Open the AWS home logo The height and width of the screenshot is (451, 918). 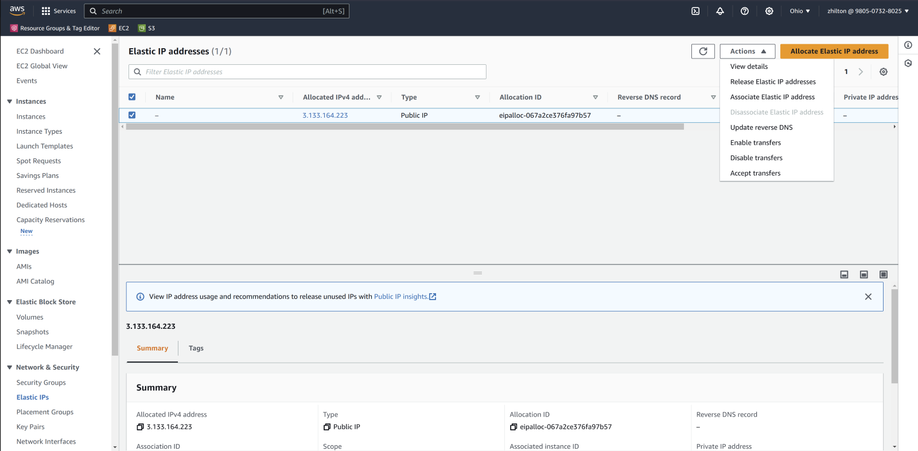point(17,10)
